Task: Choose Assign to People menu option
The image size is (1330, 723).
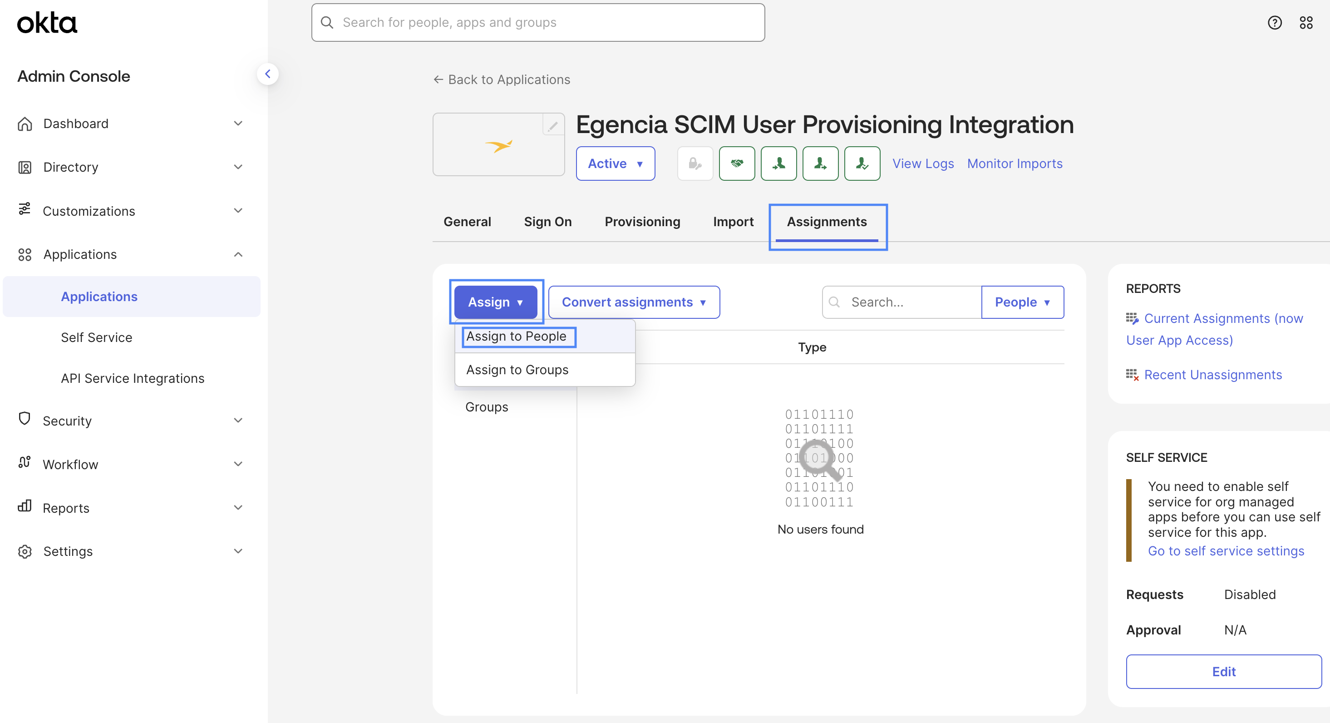Action: [545, 336]
